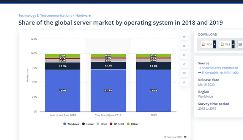Open chart settings gear icon
This screenshot has width=243, height=140.
tap(184, 55)
